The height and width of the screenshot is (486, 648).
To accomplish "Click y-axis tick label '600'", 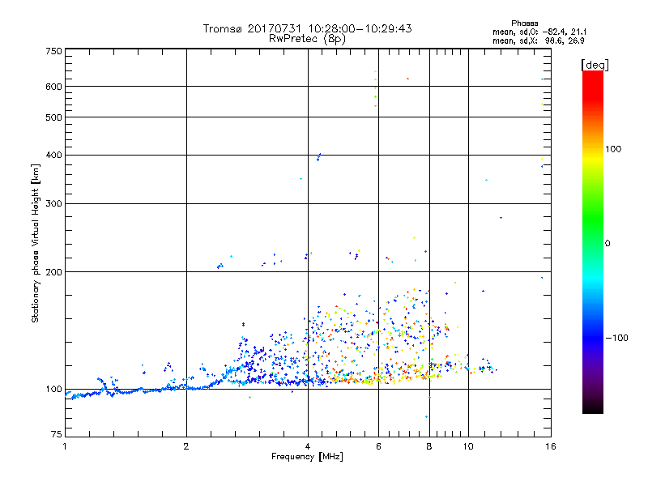I will [x=53, y=87].
